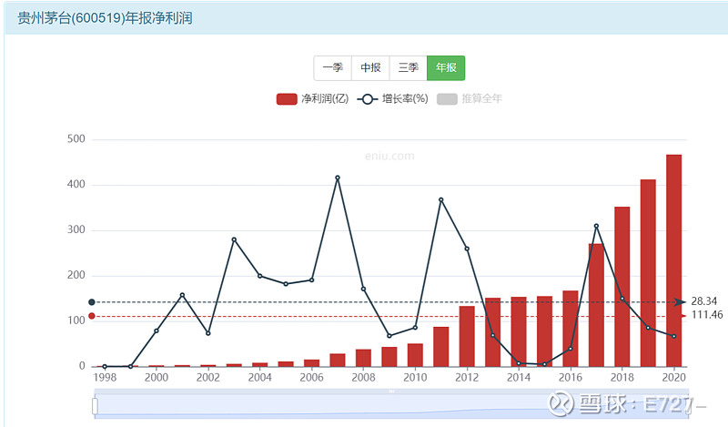Click the 贵州茅台(600519)年报净利润 title
The width and height of the screenshot is (728, 427).
(x=105, y=18)
